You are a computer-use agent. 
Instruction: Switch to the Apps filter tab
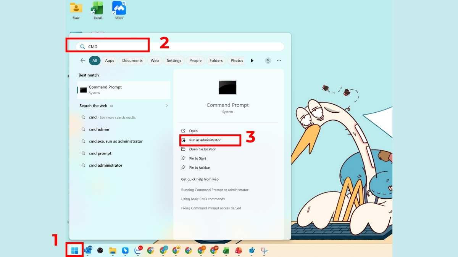(109, 60)
